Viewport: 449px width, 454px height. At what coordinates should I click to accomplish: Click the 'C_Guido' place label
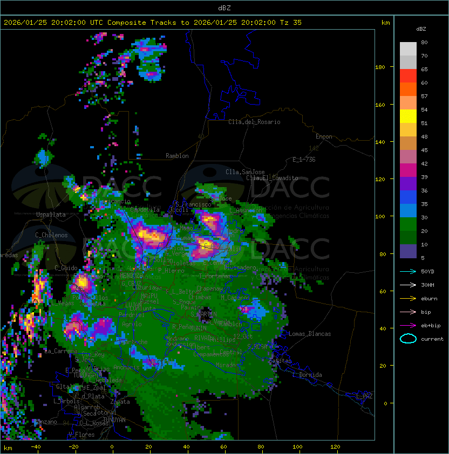66,268
